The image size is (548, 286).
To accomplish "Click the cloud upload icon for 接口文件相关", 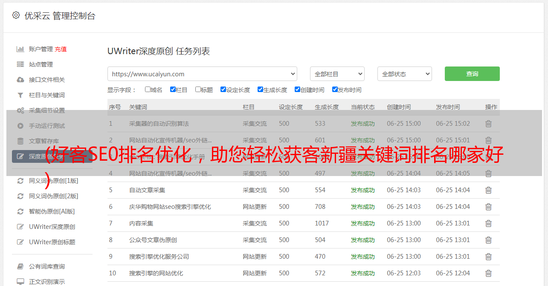I will pyautogui.click(x=20, y=80).
